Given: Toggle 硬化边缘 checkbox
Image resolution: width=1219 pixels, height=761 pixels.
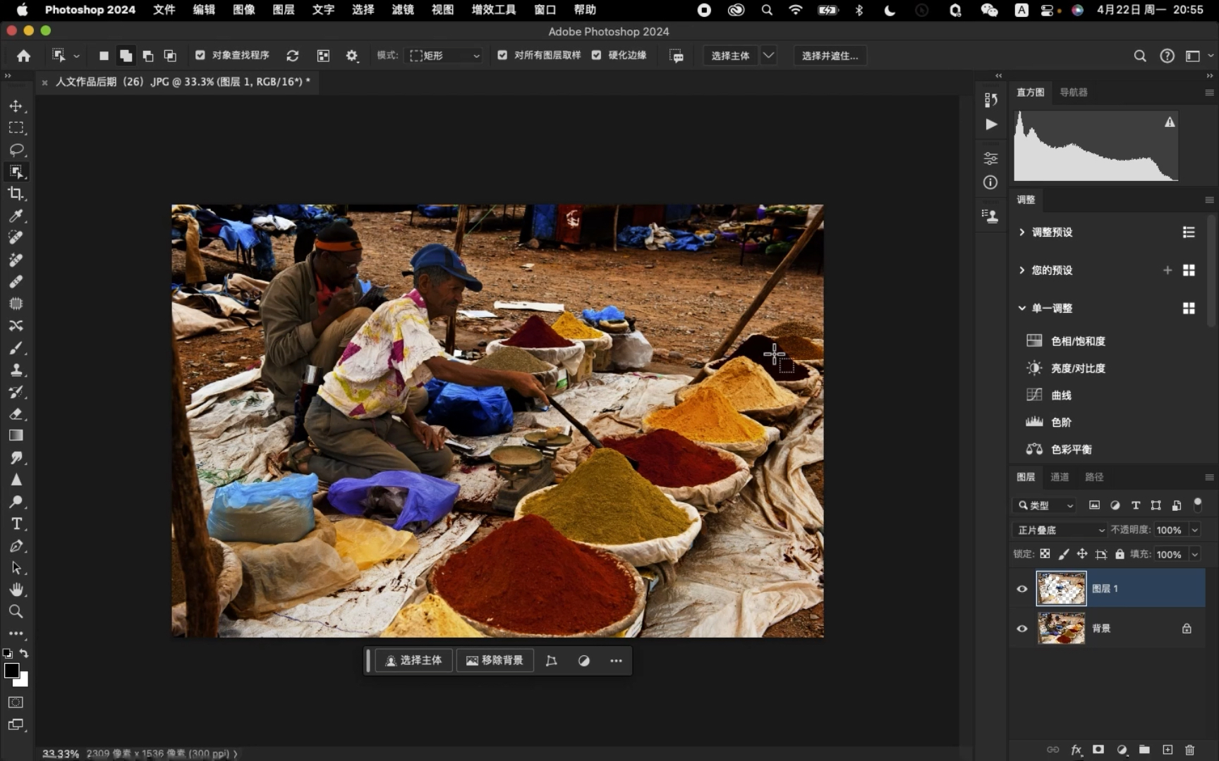Looking at the screenshot, I should (x=597, y=55).
